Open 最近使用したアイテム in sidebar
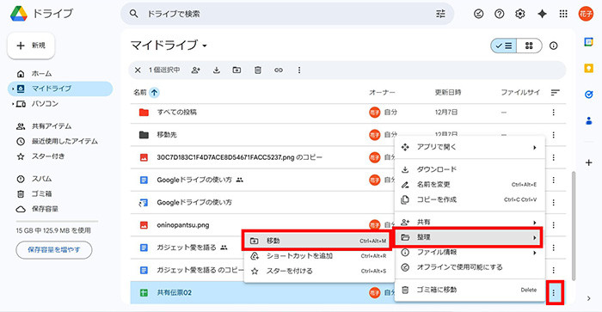 click(x=60, y=141)
